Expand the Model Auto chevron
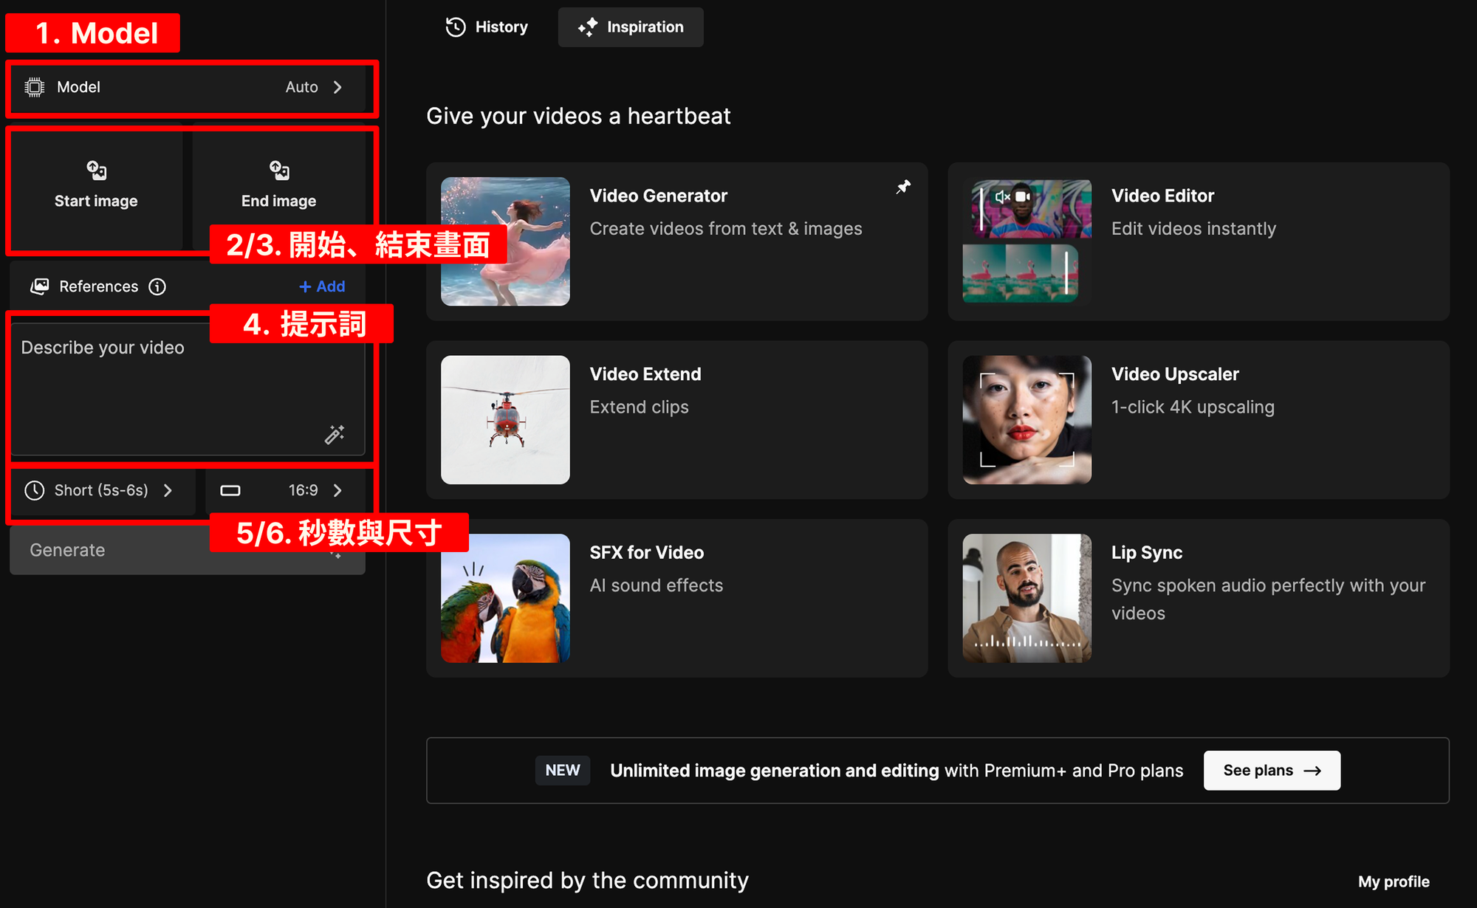 pyautogui.click(x=337, y=87)
